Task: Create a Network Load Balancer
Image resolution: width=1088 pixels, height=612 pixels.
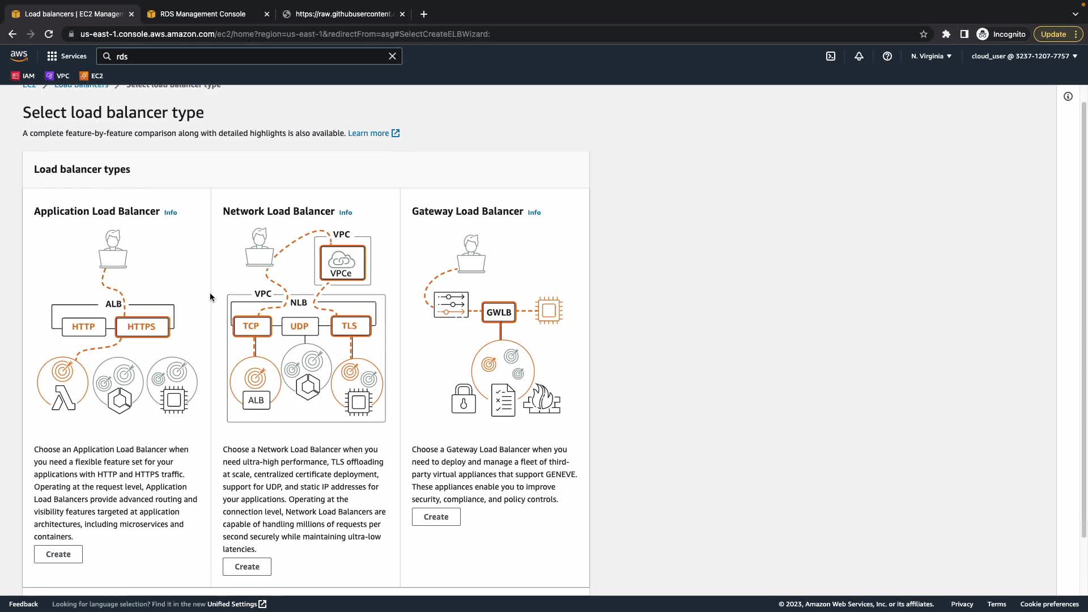Action: coord(247,567)
